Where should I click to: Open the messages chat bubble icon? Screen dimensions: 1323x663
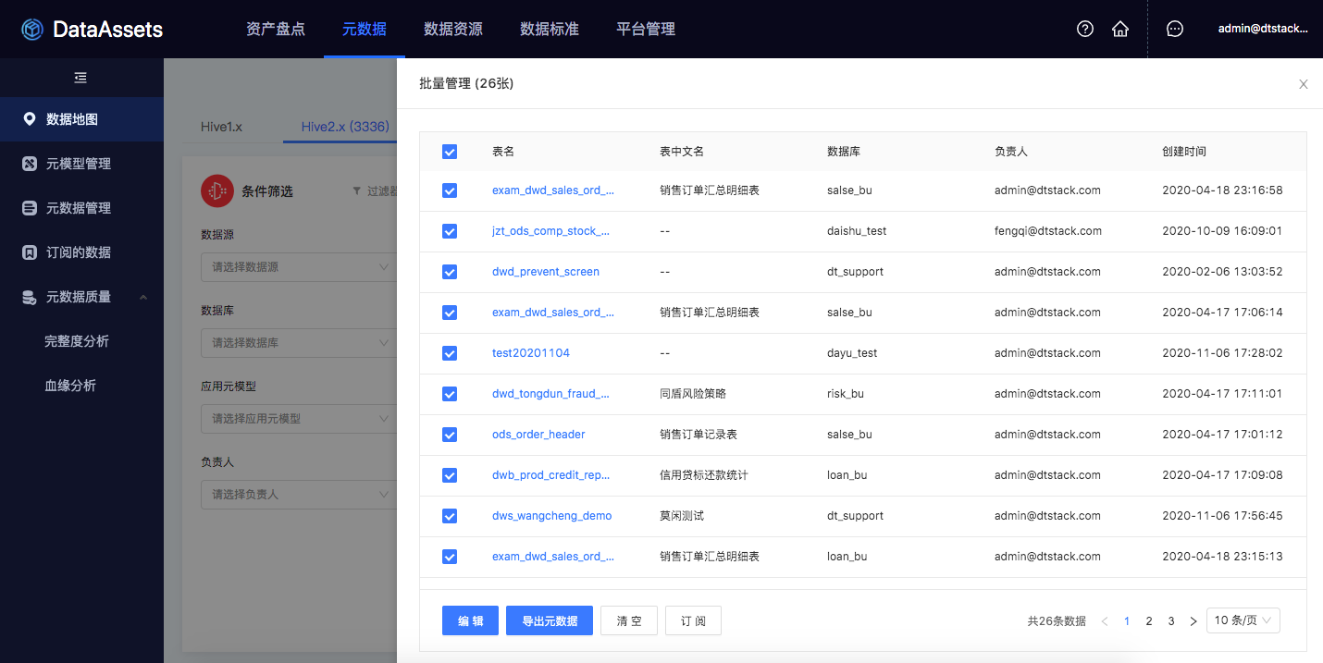(1174, 29)
